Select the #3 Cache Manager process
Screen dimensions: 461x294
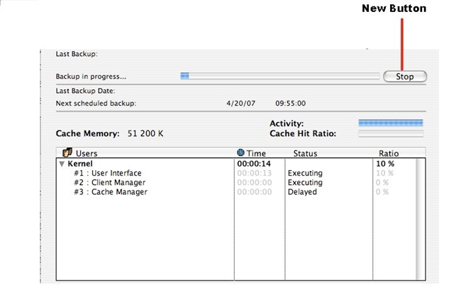tap(111, 191)
